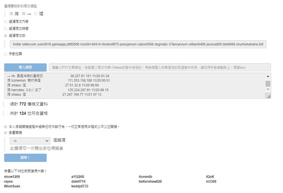Enable the 過濾推文內容 filter checkbox
The image size is (283, 193).
tap(5, 21)
